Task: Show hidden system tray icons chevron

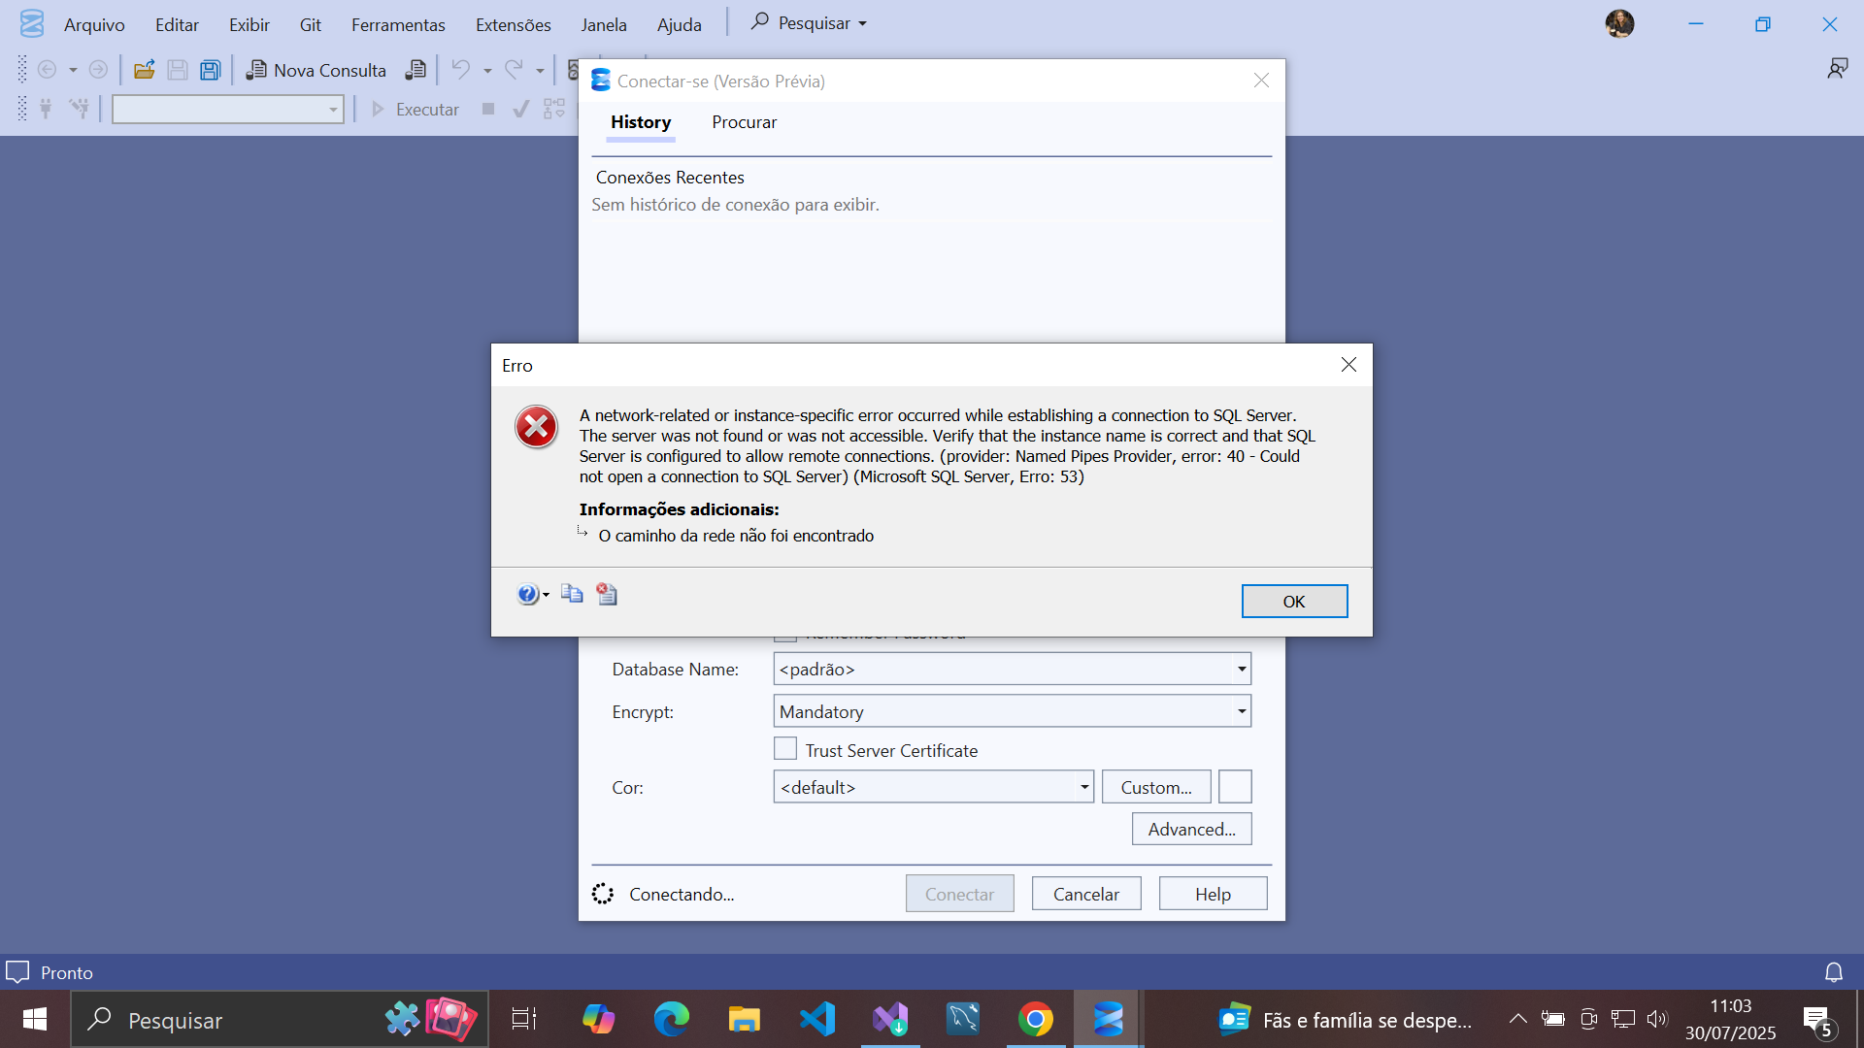Action: tap(1518, 1019)
